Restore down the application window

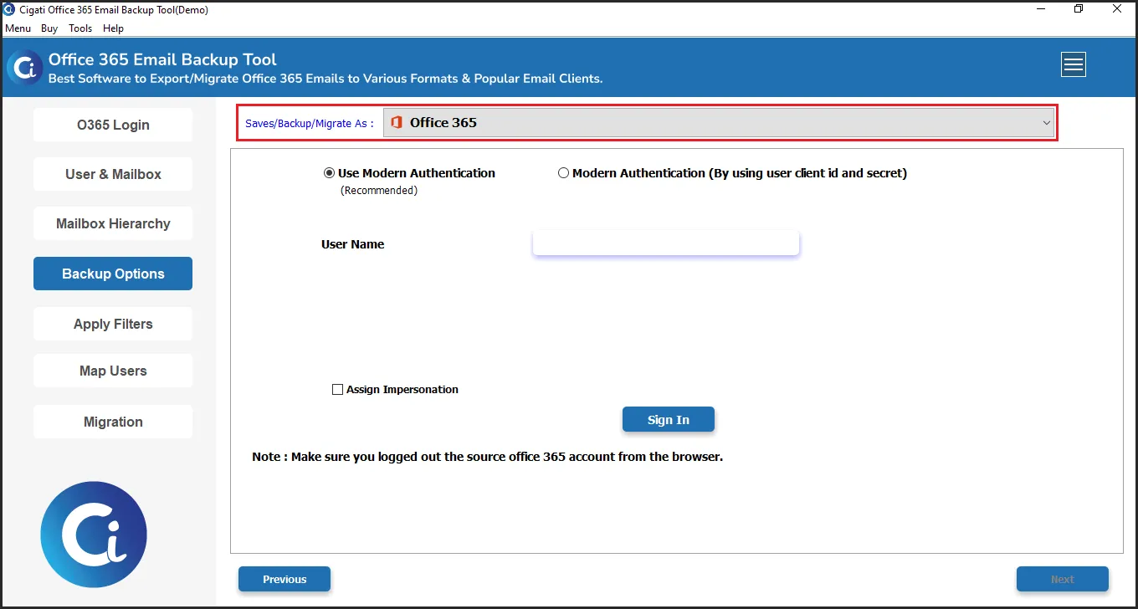1079,9
